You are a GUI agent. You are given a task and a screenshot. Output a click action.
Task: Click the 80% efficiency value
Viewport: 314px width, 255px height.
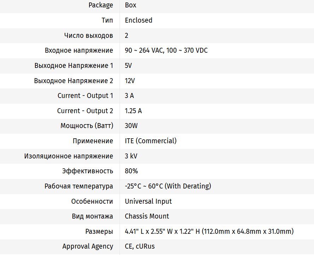[131, 171]
